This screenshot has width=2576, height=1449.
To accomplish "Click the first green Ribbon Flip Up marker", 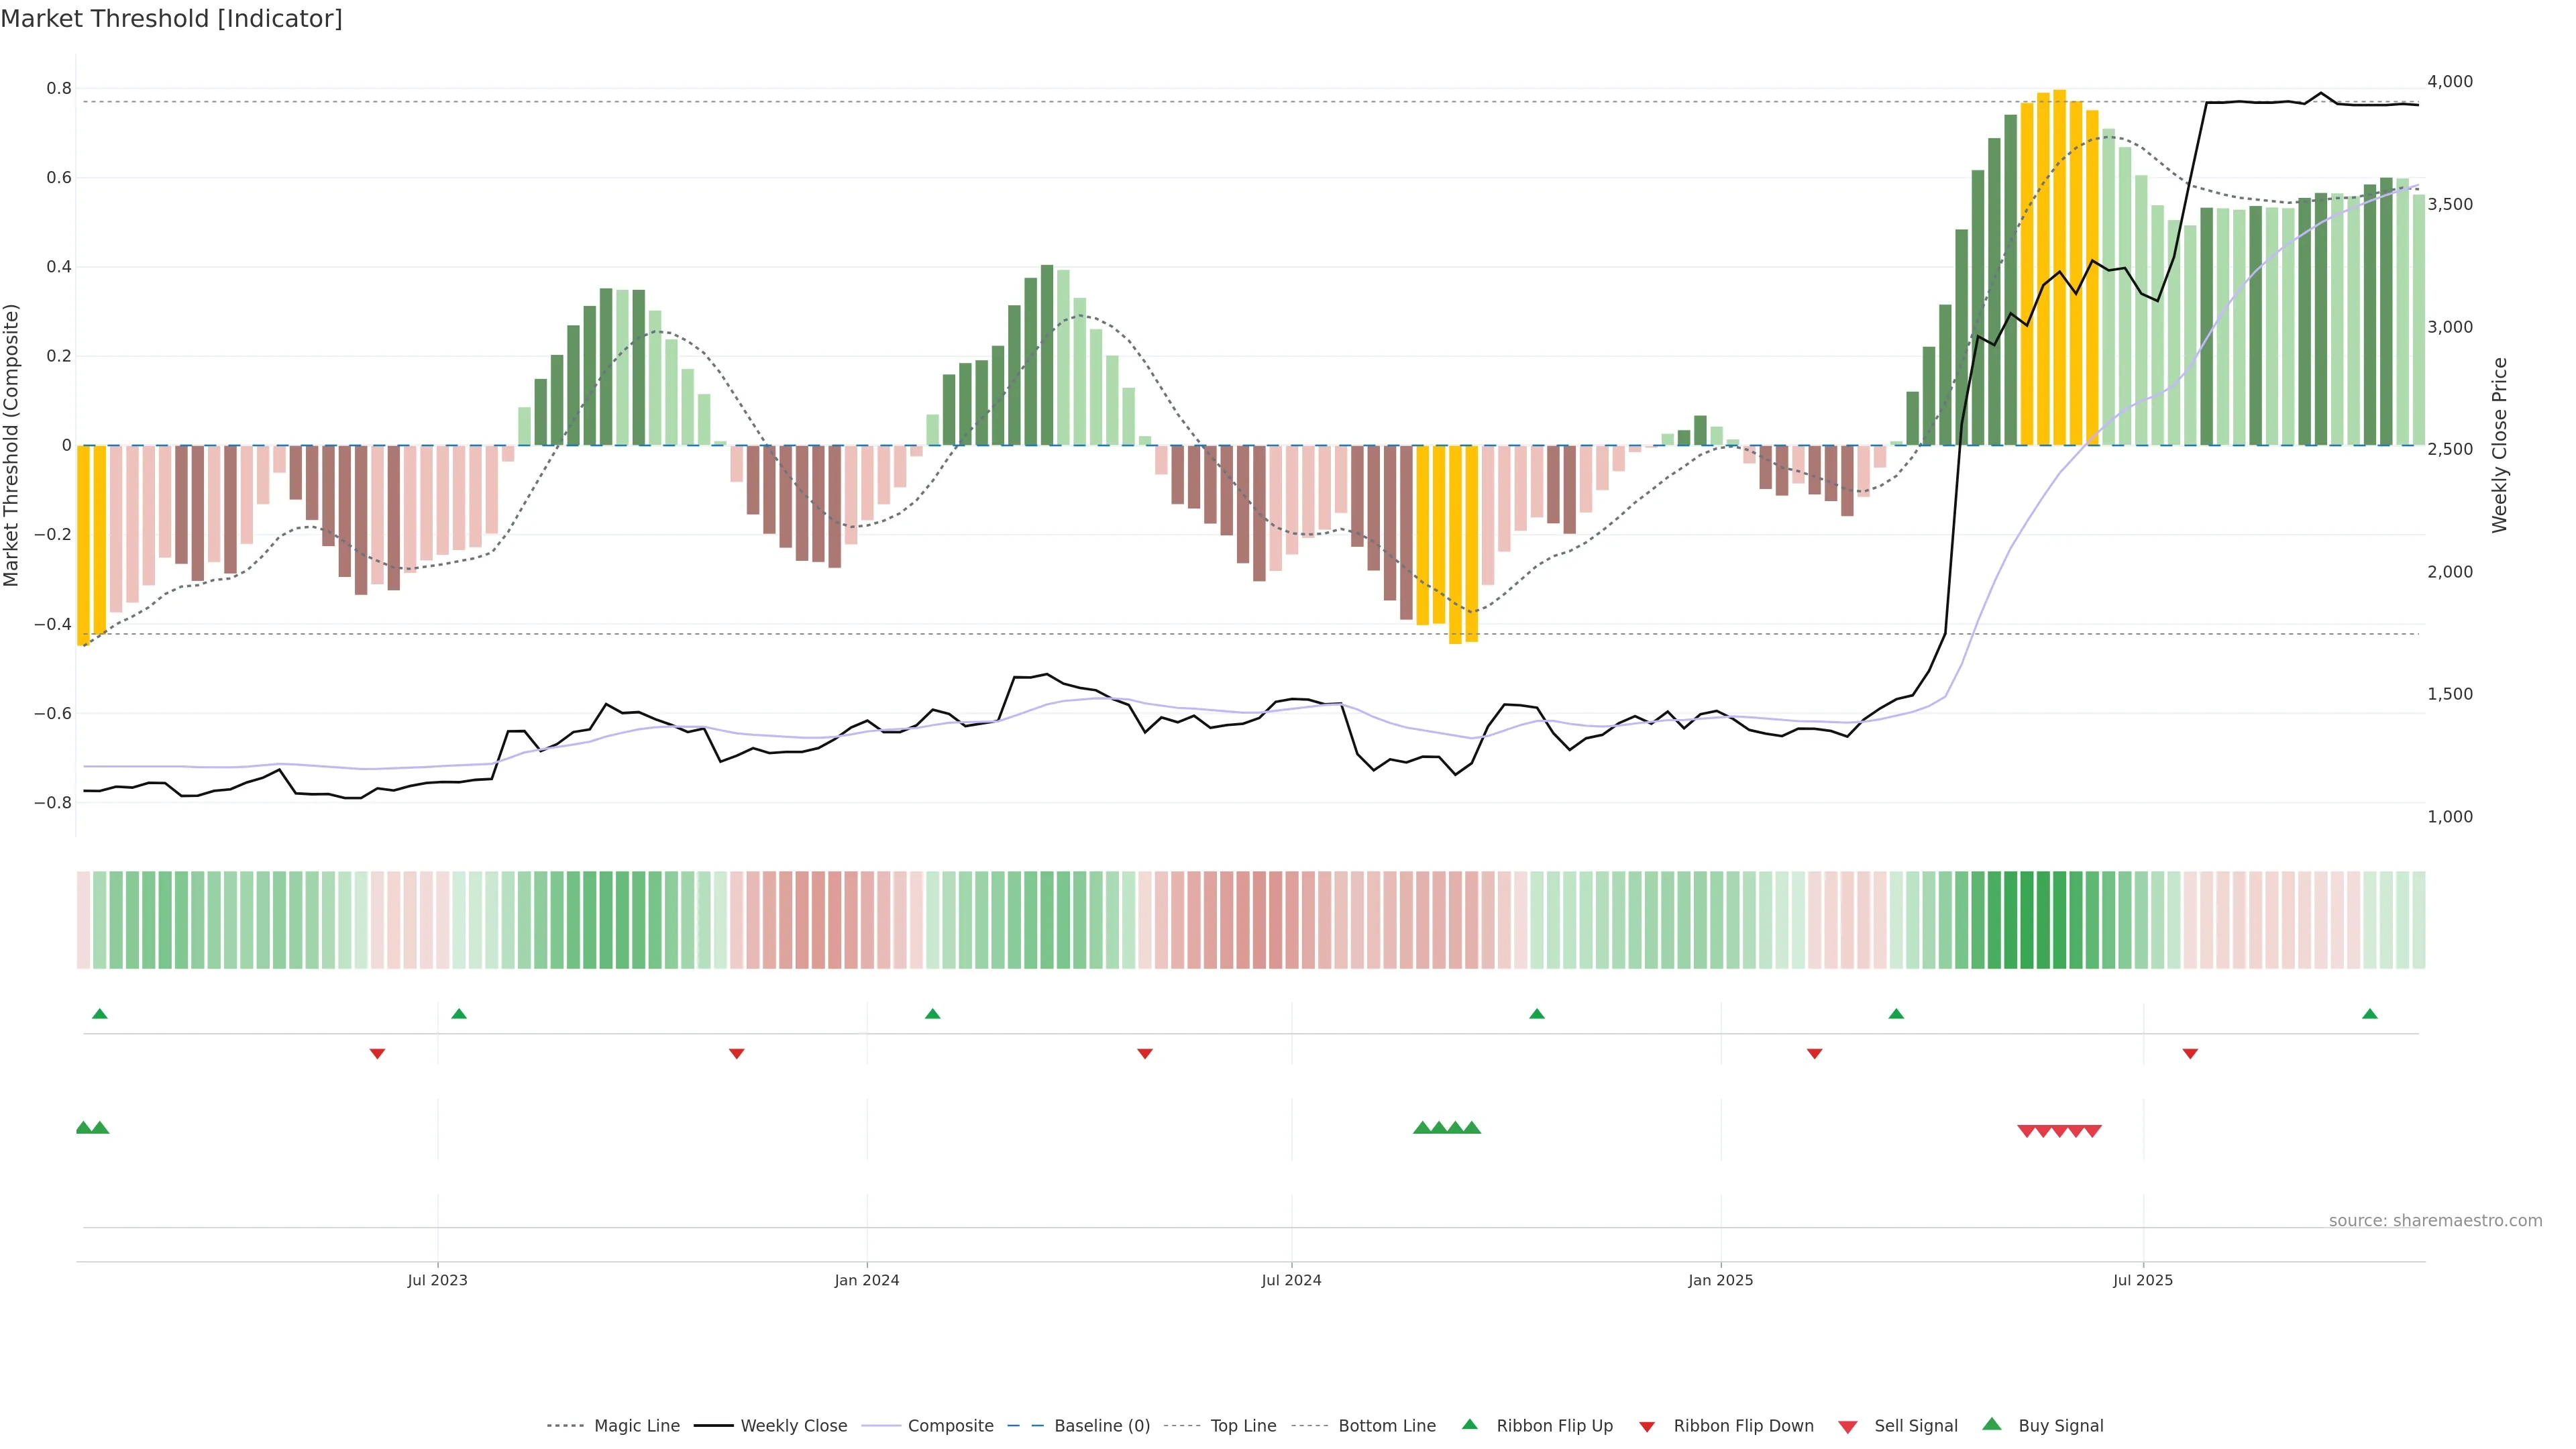I will coord(99,1014).
